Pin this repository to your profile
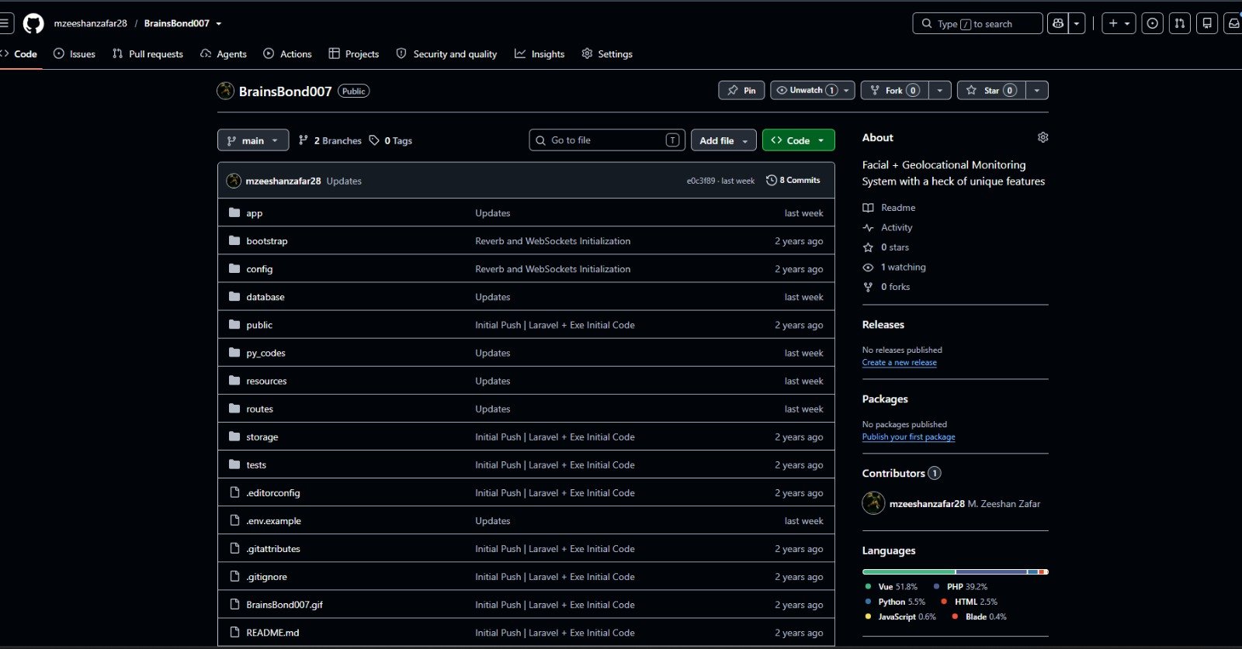 [x=741, y=91]
